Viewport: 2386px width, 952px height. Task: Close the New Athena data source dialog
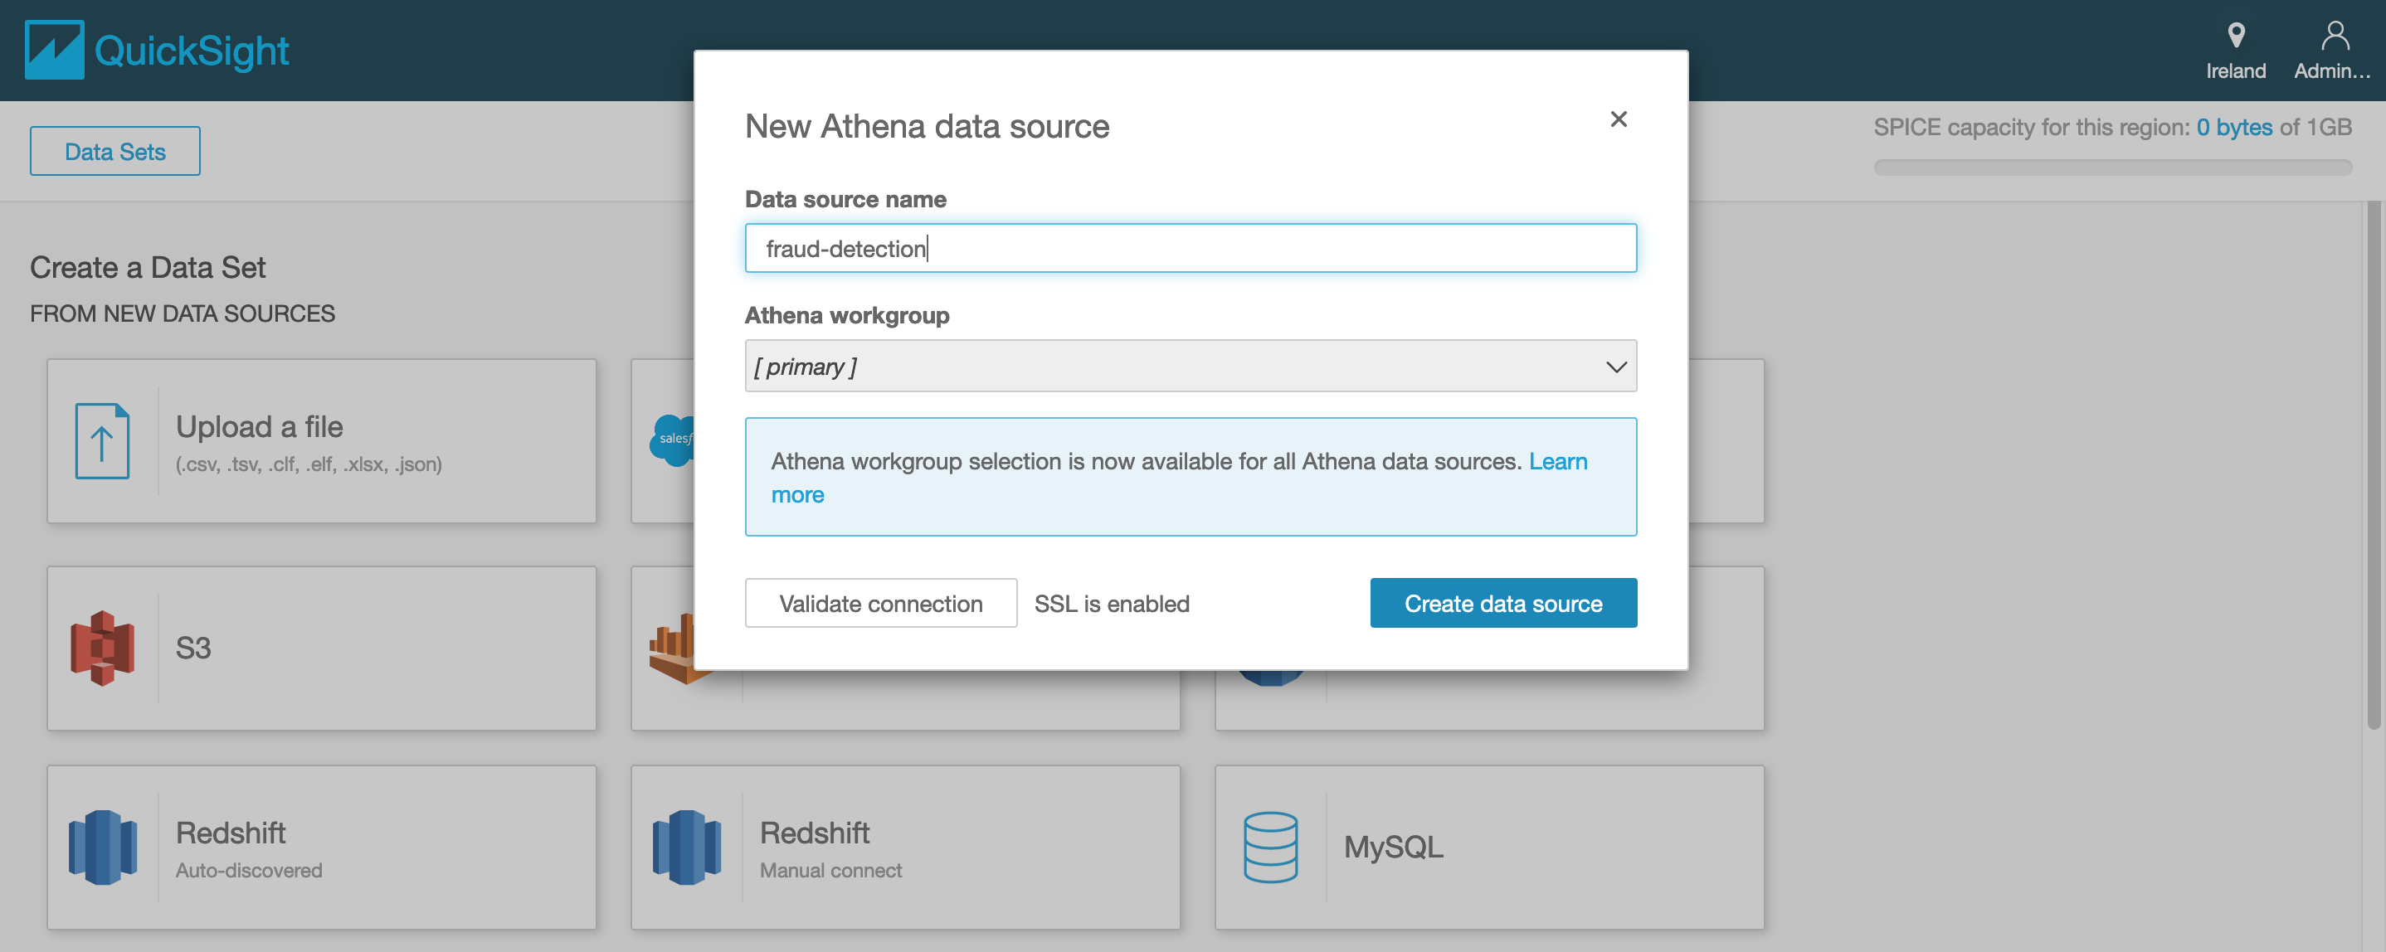click(1617, 119)
